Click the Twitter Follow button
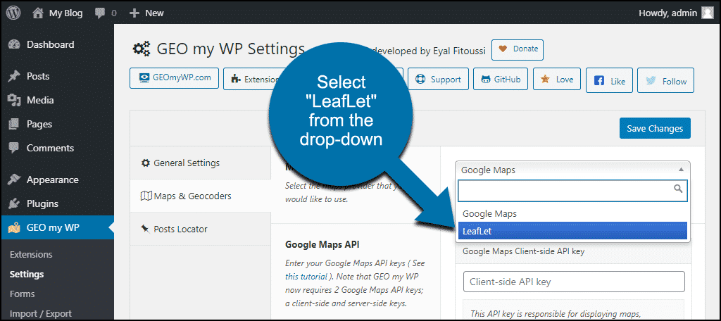The height and width of the screenshot is (321, 721). click(666, 81)
